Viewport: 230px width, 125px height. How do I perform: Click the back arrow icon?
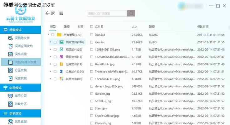point(48,13)
